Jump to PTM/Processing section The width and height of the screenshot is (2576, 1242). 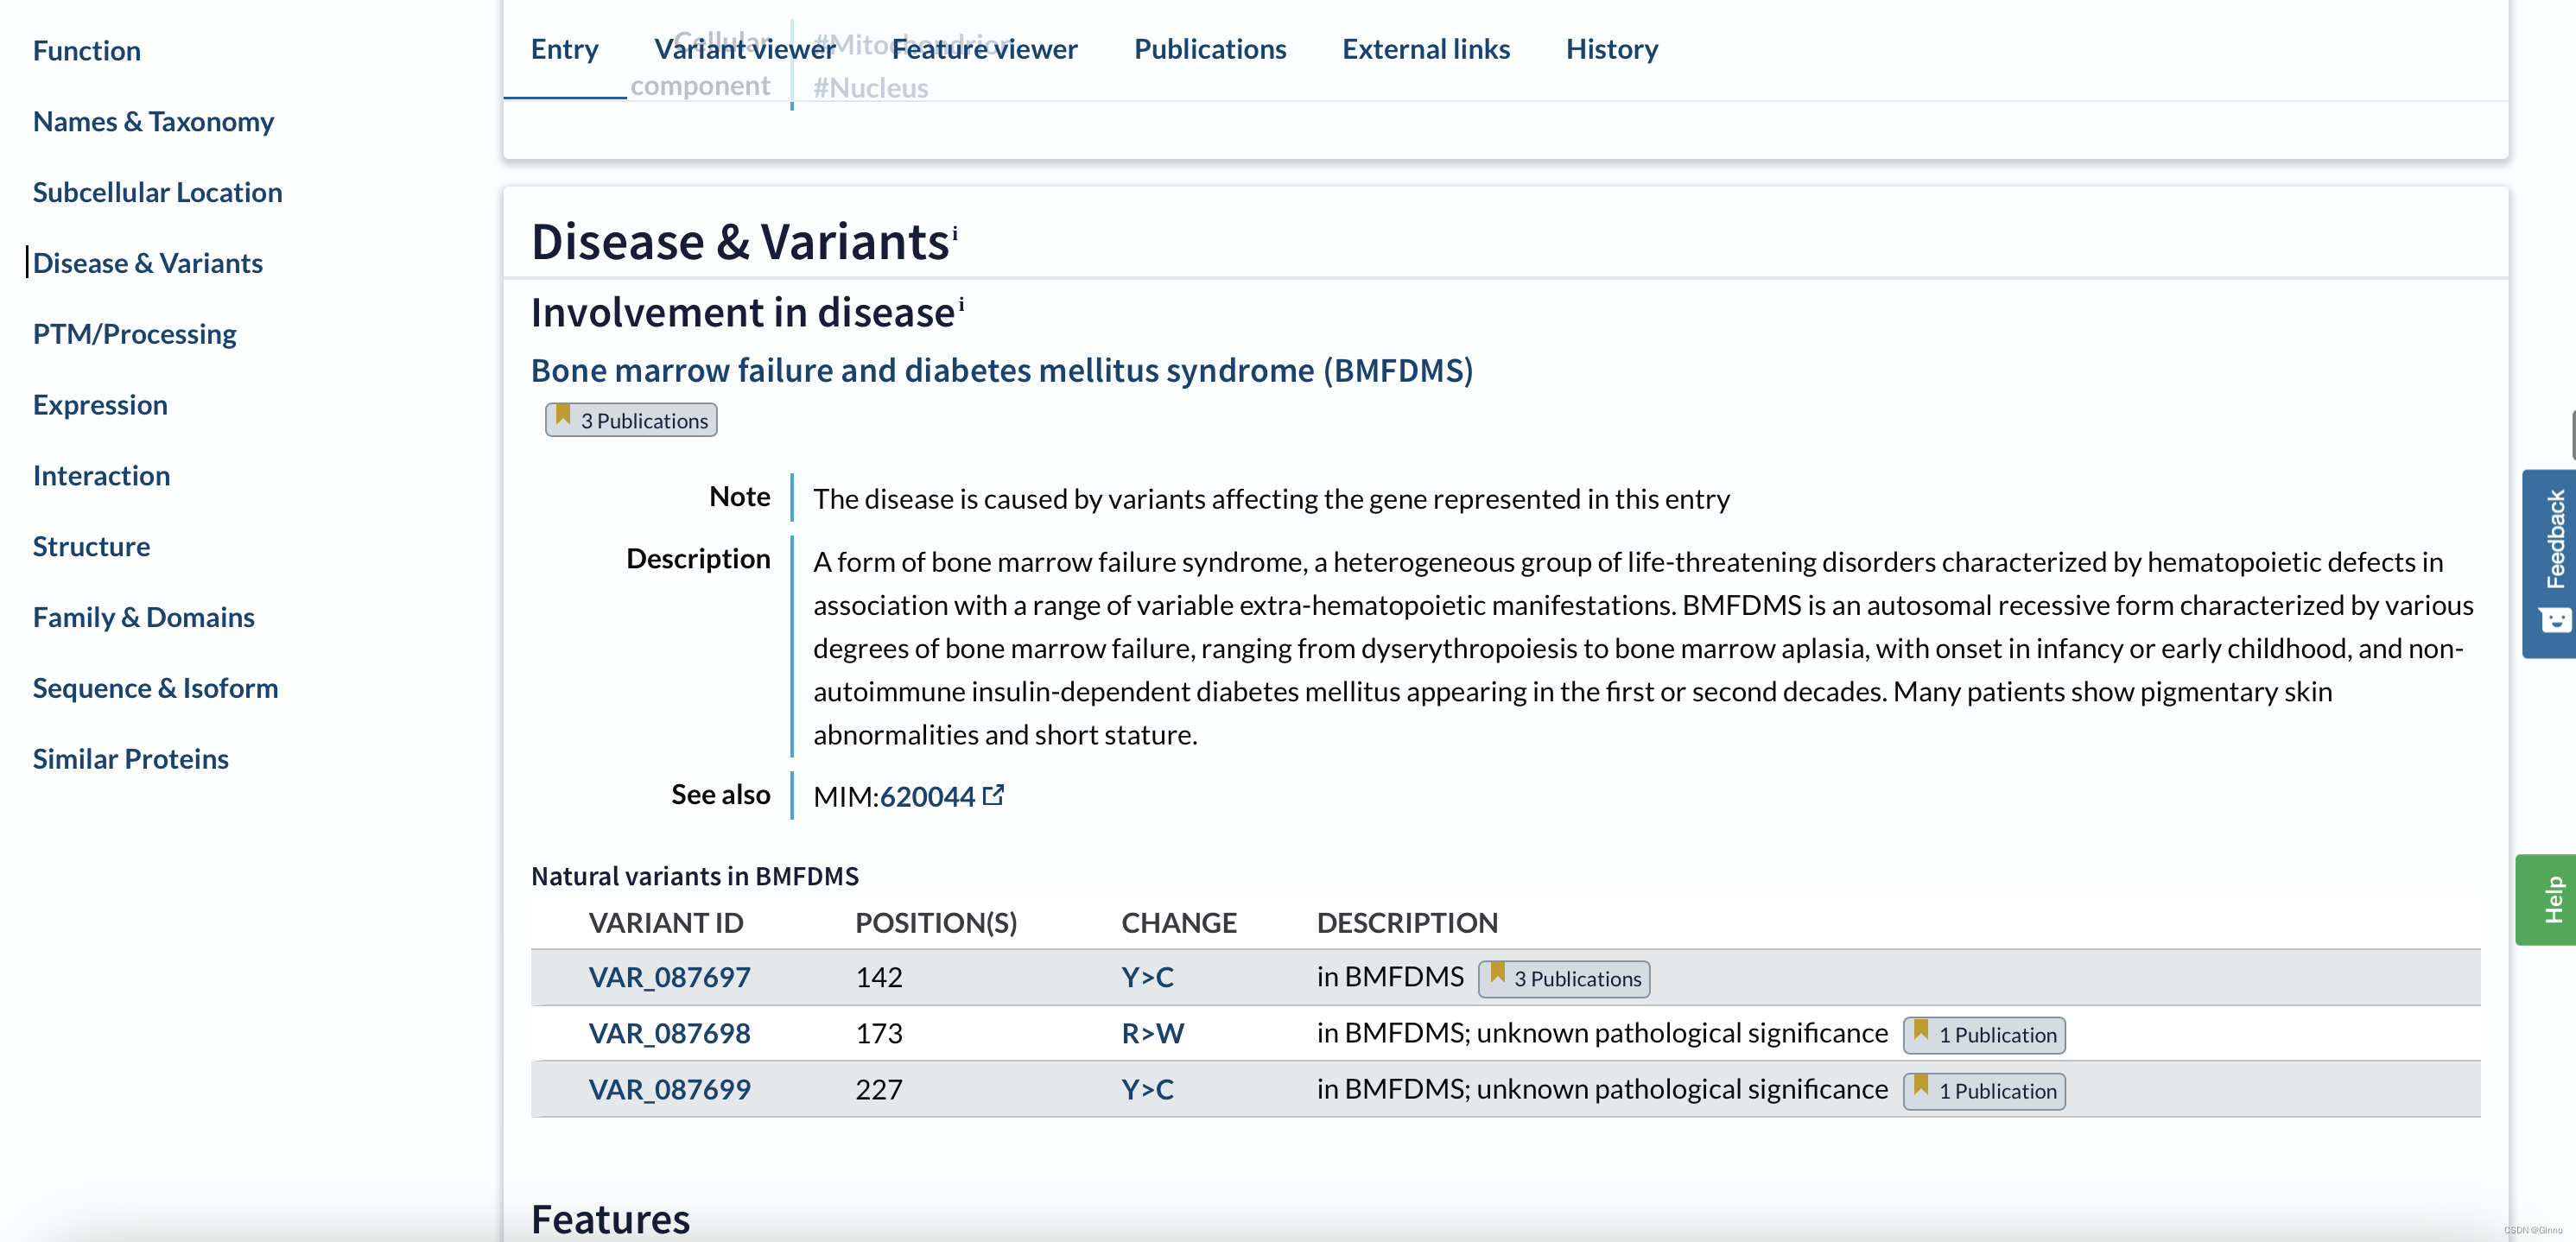[x=134, y=334]
